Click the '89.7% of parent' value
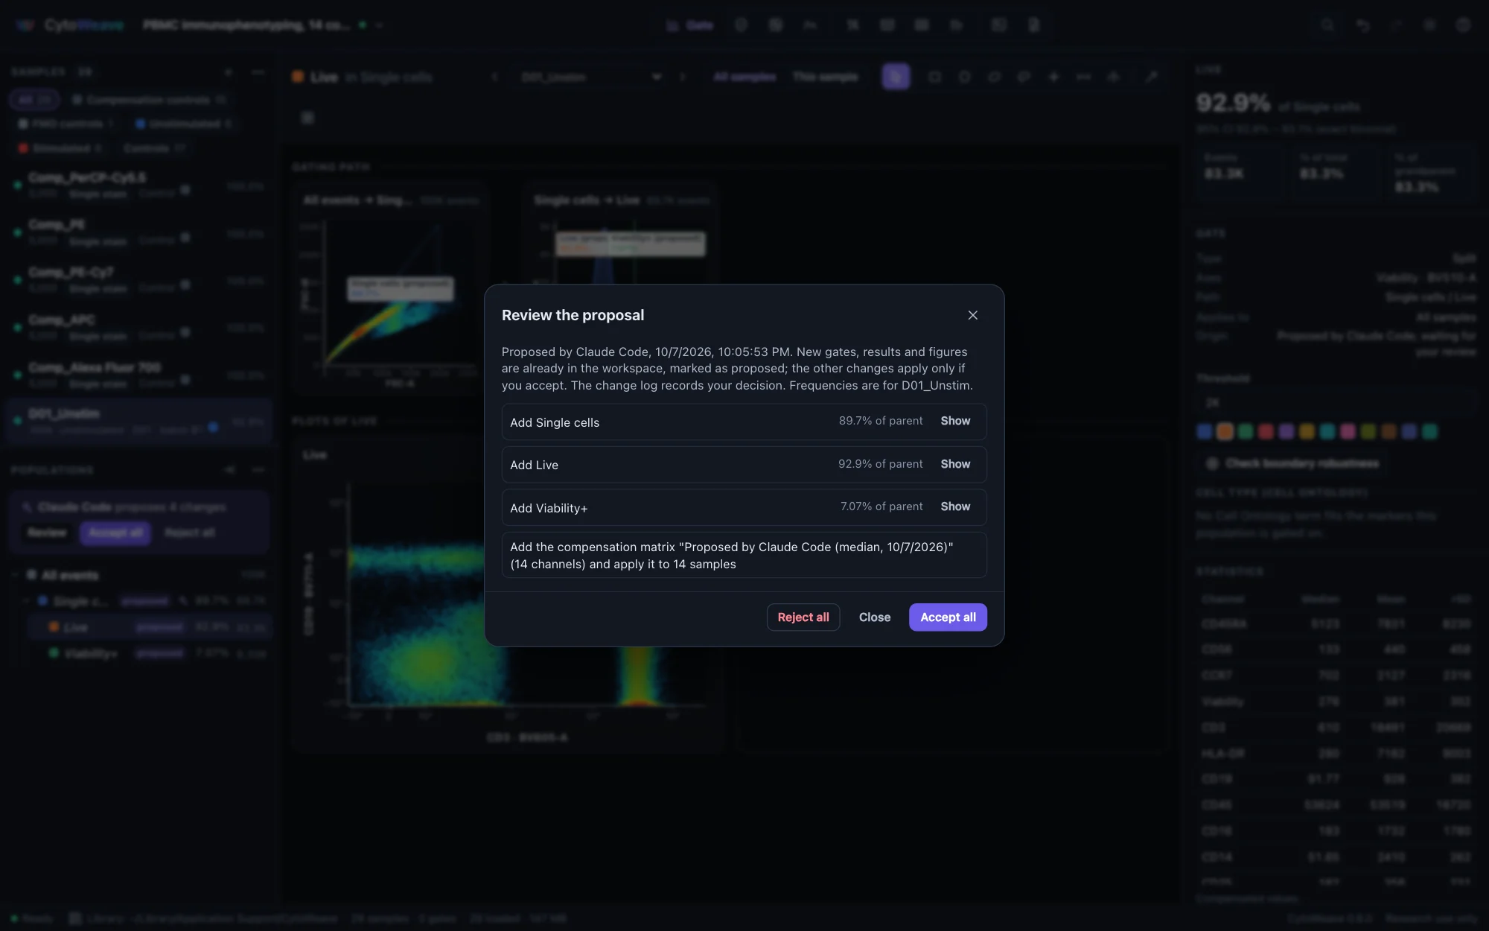1489x931 pixels. click(881, 421)
